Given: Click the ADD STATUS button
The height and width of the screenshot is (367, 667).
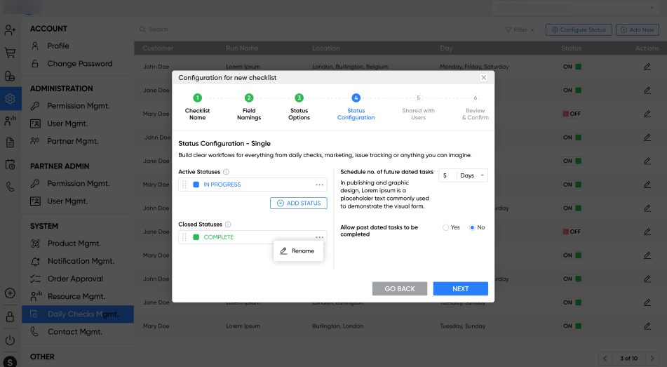Looking at the screenshot, I should coord(298,203).
